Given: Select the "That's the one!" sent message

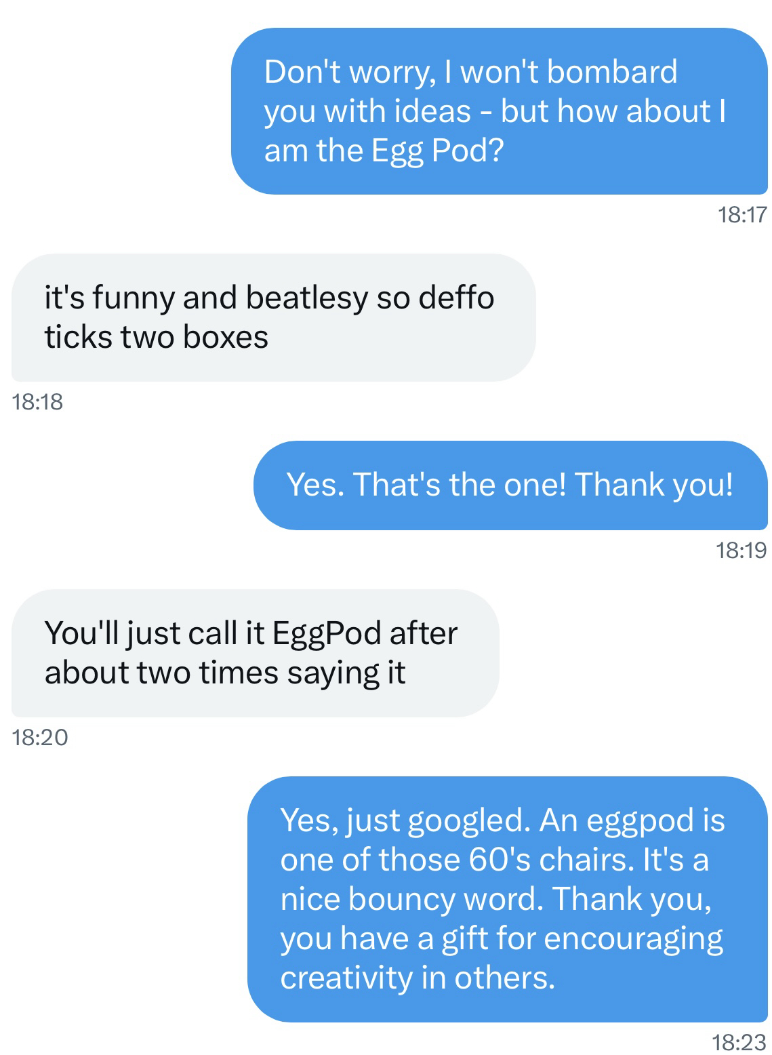Looking at the screenshot, I should pyautogui.click(x=510, y=485).
